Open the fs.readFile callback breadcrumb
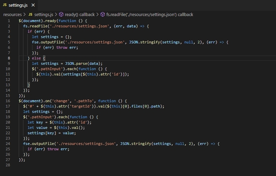Image resolution: width=276 pixels, height=176 pixels. pos(150,15)
